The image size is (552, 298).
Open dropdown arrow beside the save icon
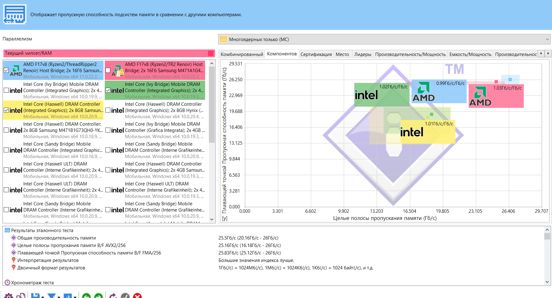click(x=43, y=297)
